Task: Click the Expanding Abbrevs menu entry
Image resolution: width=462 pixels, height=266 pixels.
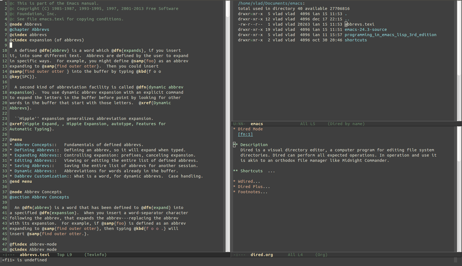Action: pos(36,155)
